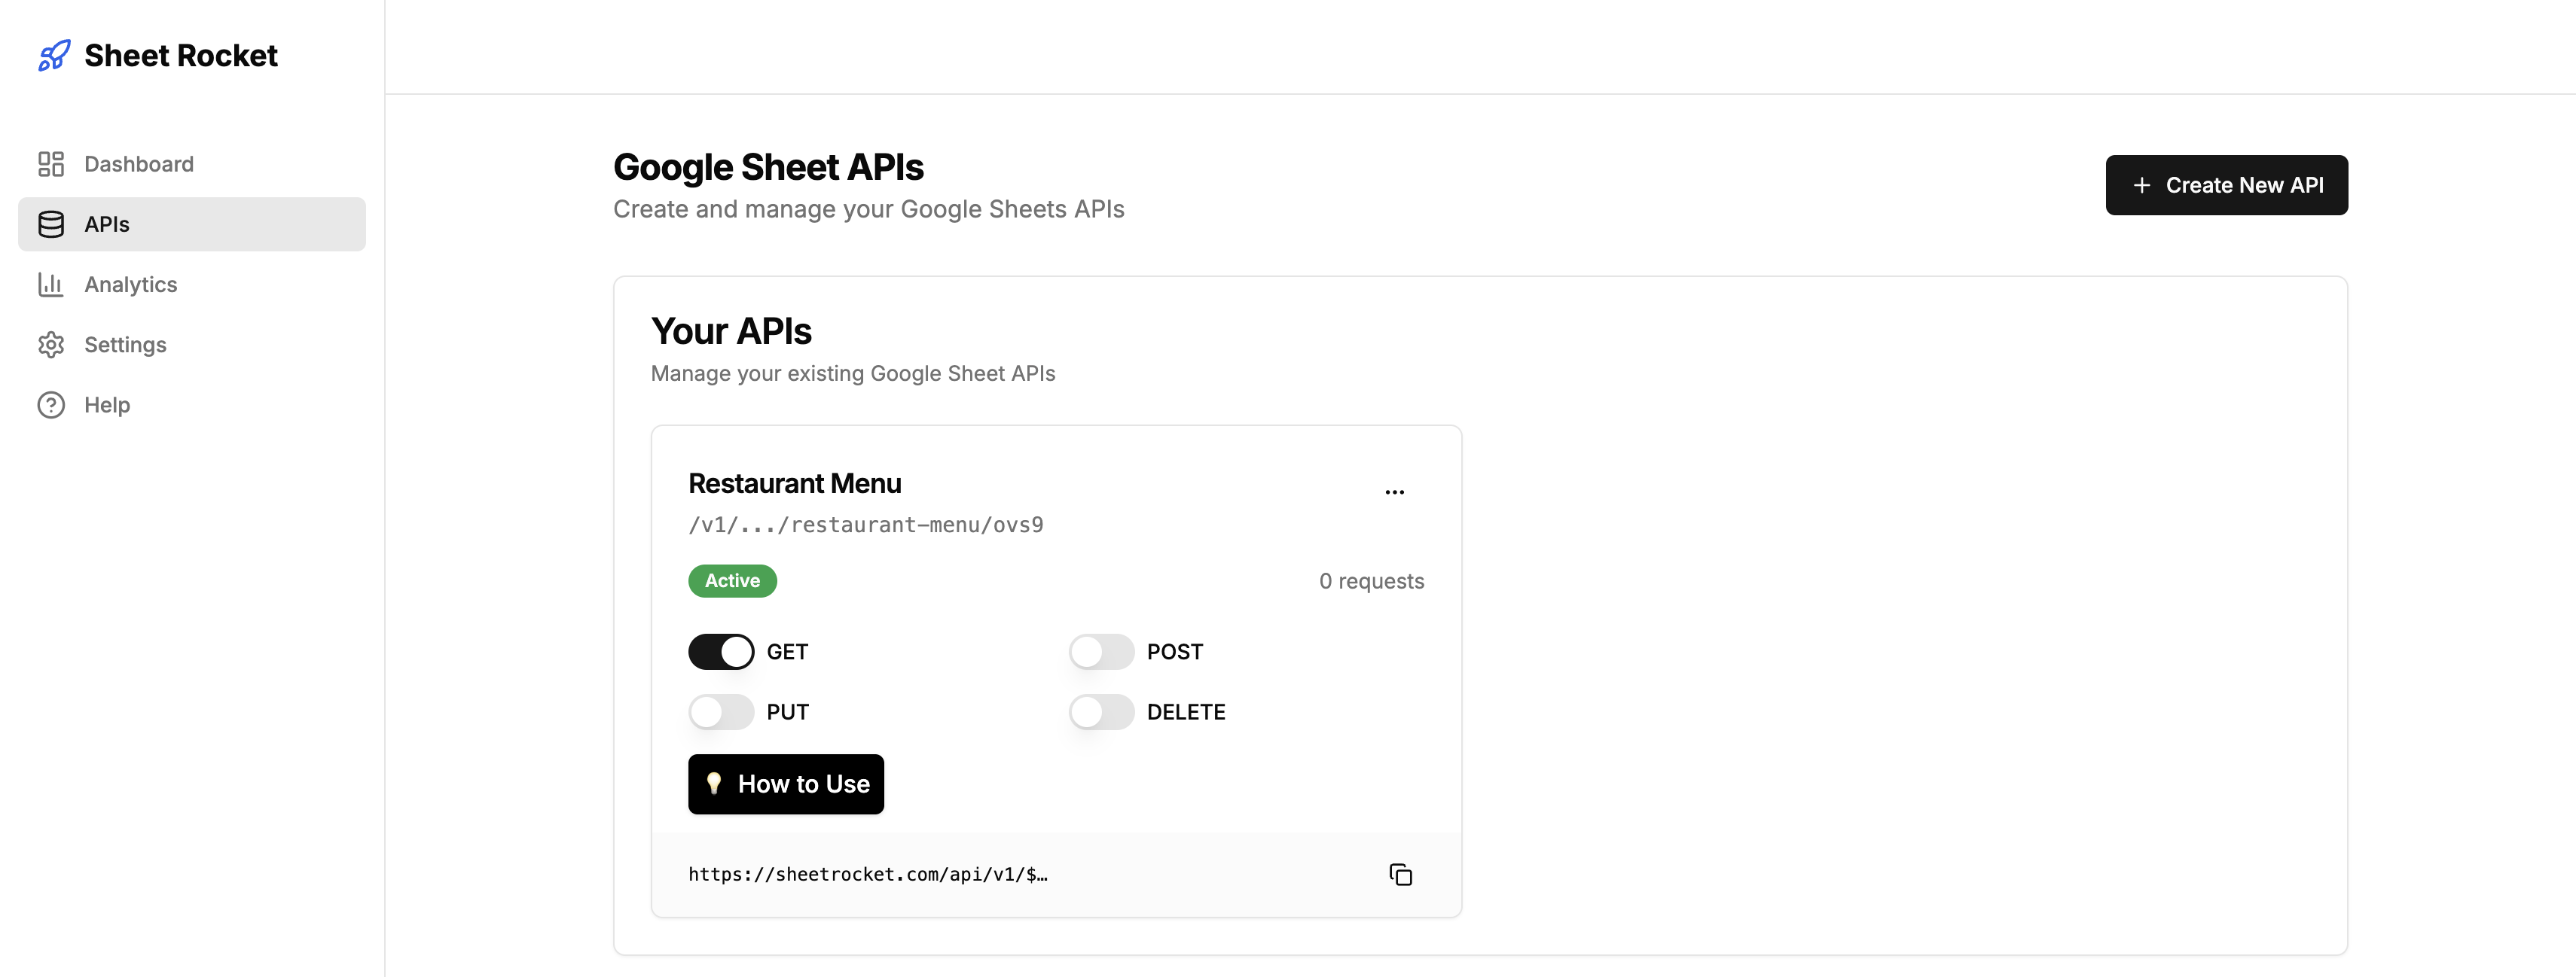
Task: Click the Restaurant Menu API title
Action: (x=795, y=483)
